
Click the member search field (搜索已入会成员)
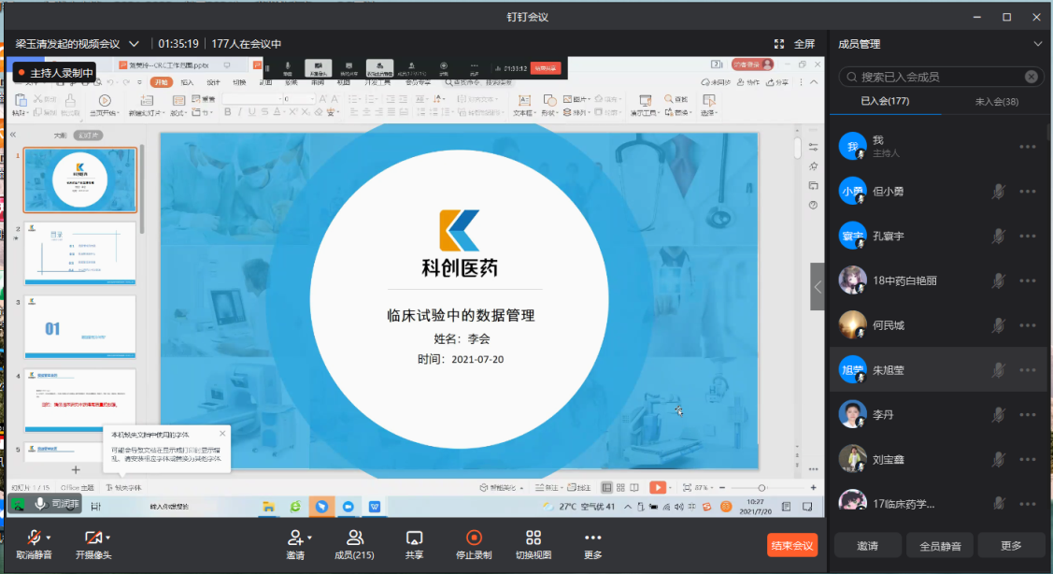[934, 77]
